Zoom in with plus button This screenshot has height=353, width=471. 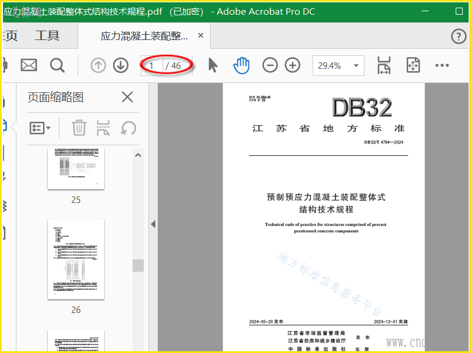pos(293,65)
